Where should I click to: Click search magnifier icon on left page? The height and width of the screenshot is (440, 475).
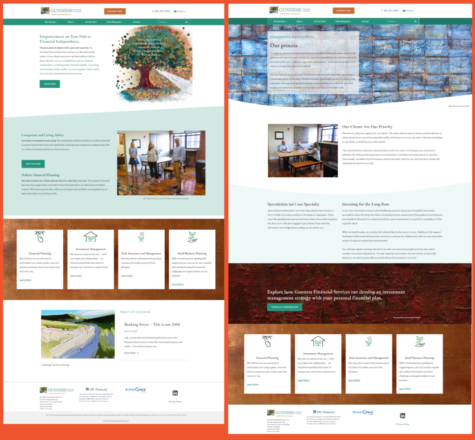186,22
